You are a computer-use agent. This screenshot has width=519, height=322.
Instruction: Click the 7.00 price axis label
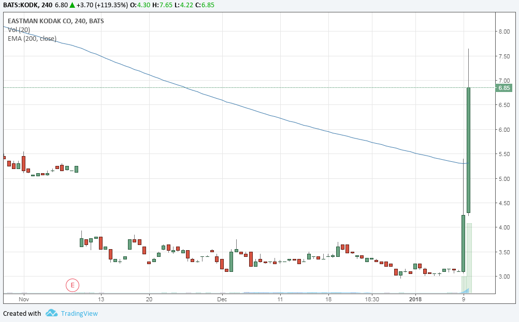click(504, 81)
